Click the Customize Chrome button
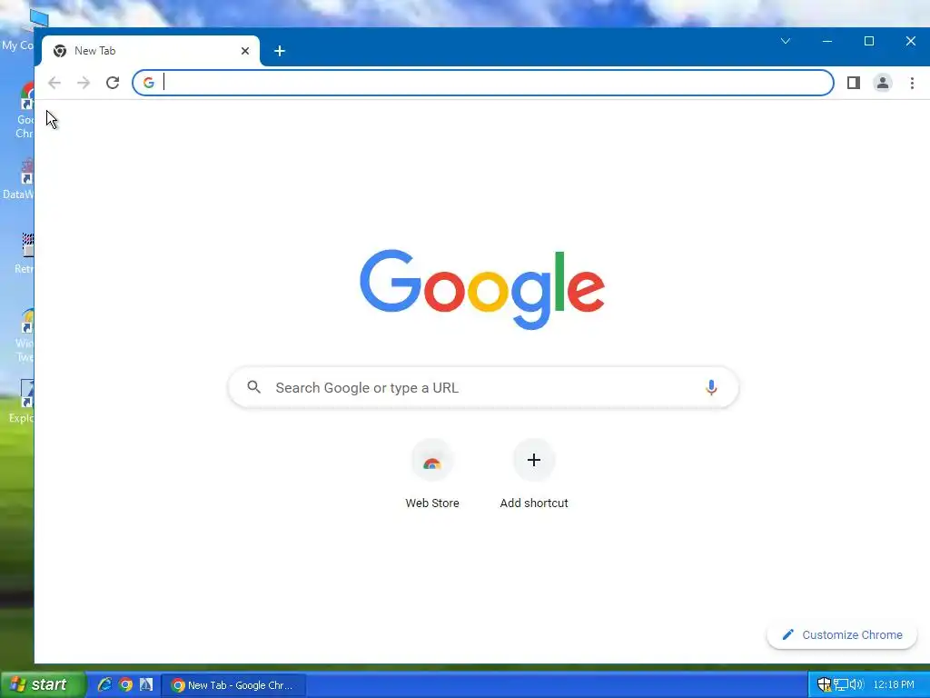Viewport: 930px width, 698px height. (842, 635)
